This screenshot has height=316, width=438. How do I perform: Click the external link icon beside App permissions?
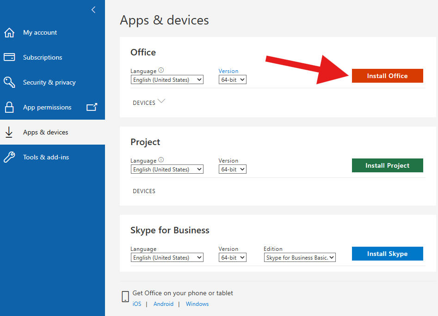(x=92, y=107)
